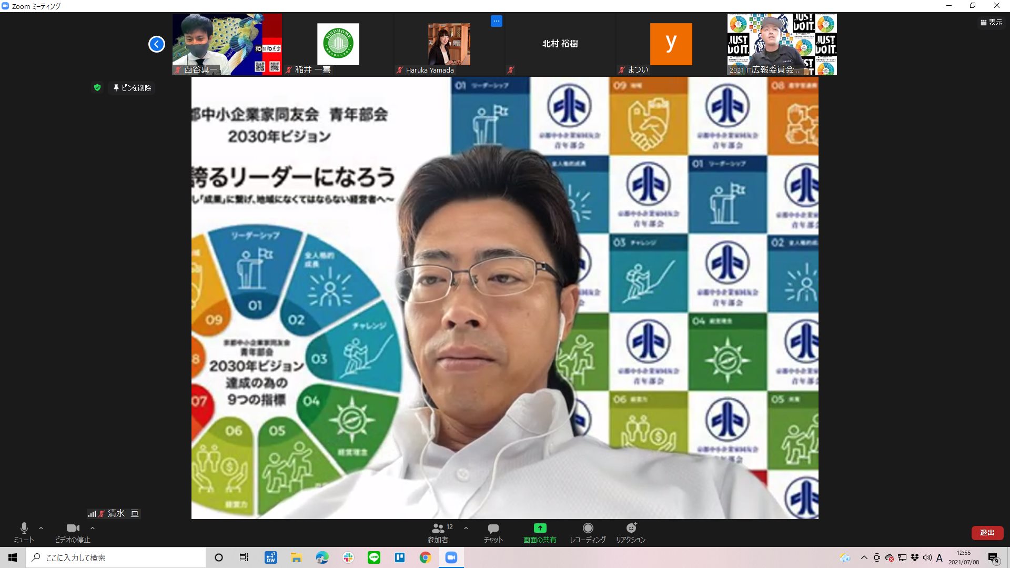Stop video with the camera button
The image size is (1010, 568).
(73, 532)
